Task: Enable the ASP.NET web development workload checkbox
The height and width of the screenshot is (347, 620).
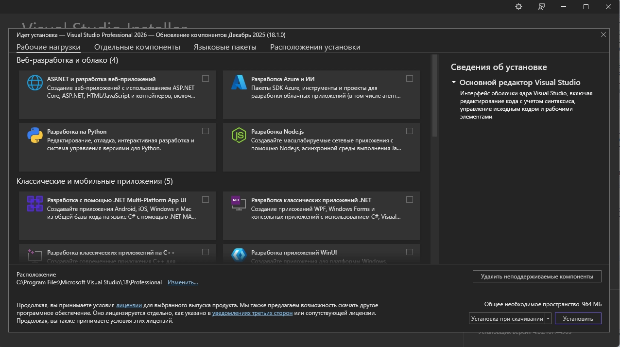Action: (x=206, y=79)
